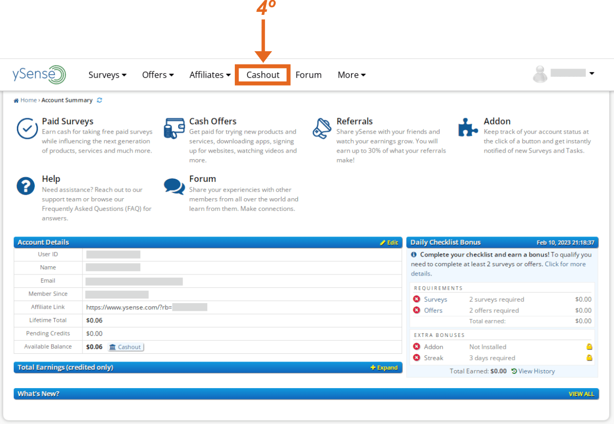614x424 pixels.
Task: Click the red X beside Offers requirement
Action: tap(416, 310)
